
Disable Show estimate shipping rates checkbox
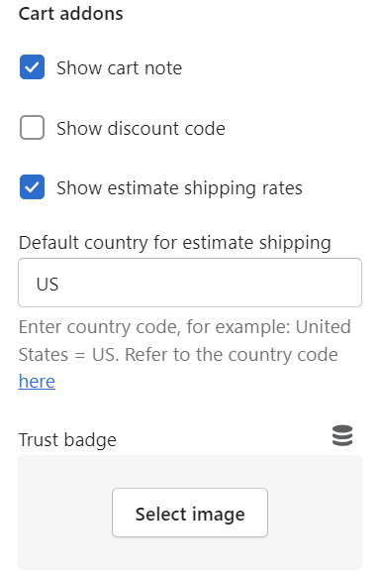click(32, 187)
